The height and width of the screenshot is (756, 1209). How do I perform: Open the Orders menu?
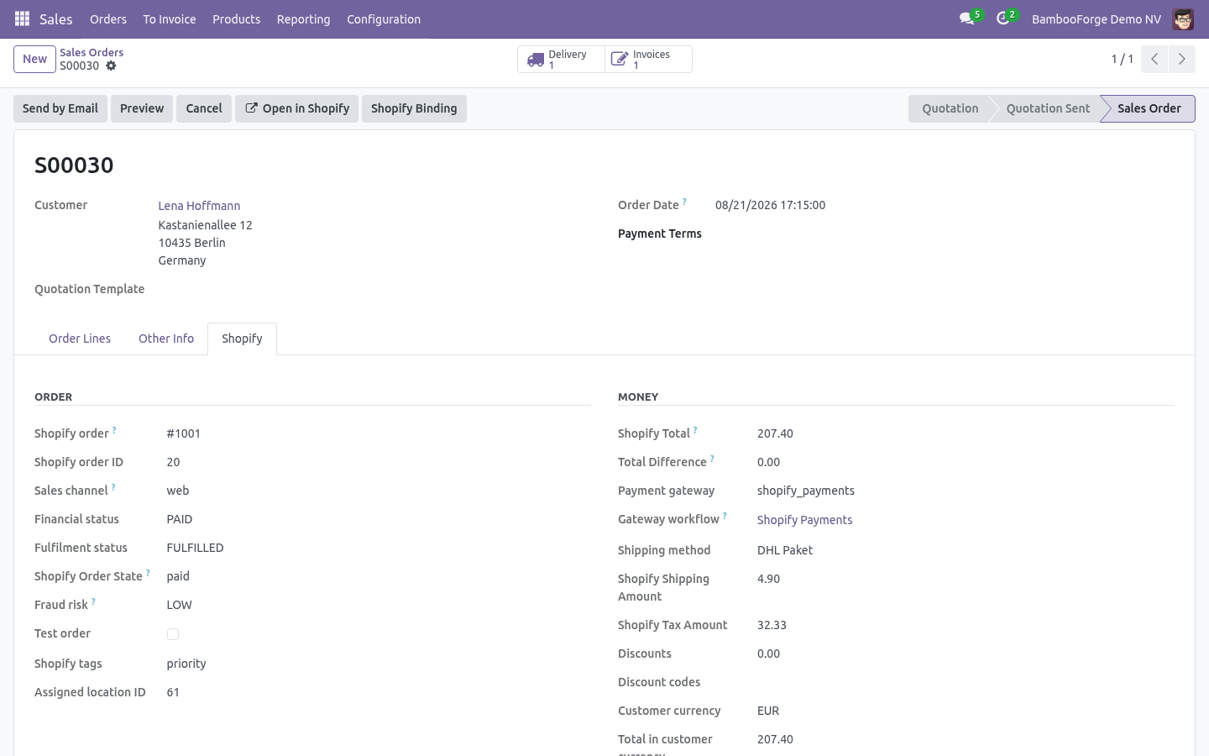(108, 18)
